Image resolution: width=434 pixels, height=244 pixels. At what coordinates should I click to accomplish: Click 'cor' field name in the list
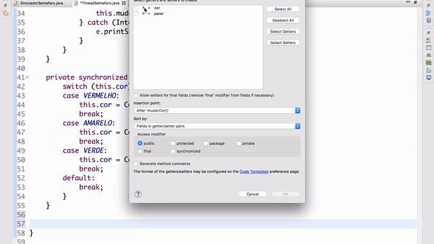(x=157, y=8)
